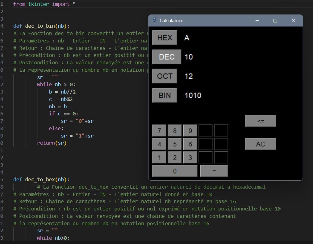
Task: Click the 2 key
Action: [x=175, y=158]
